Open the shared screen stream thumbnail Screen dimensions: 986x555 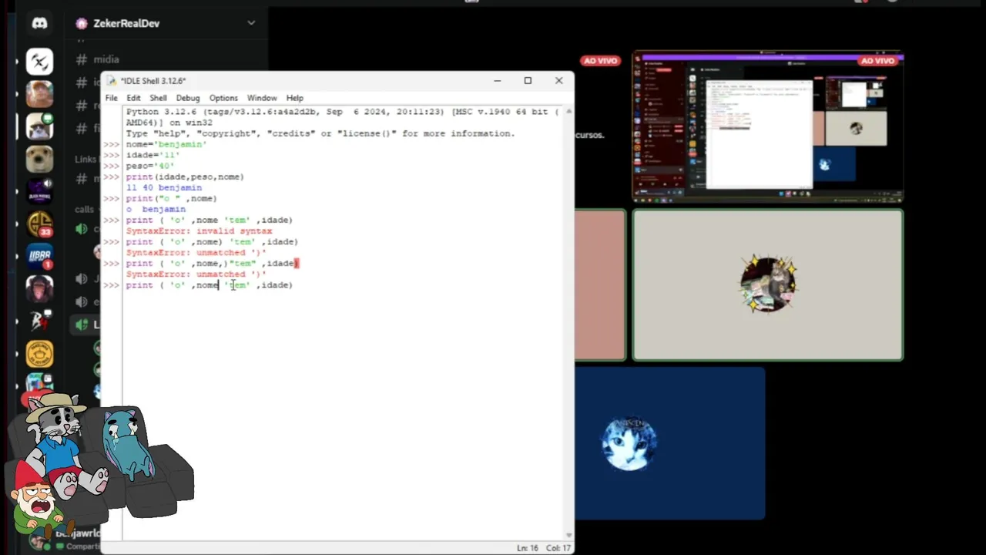coord(768,127)
